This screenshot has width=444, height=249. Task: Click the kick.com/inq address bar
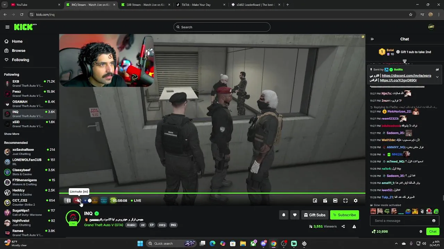tap(219, 15)
